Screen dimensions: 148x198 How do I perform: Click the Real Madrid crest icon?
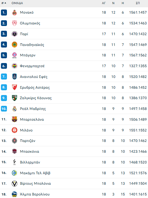click(x=15, y=109)
